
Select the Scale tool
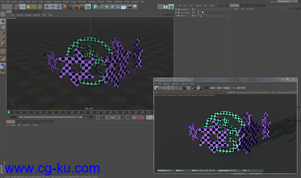click(x=28, y=7)
